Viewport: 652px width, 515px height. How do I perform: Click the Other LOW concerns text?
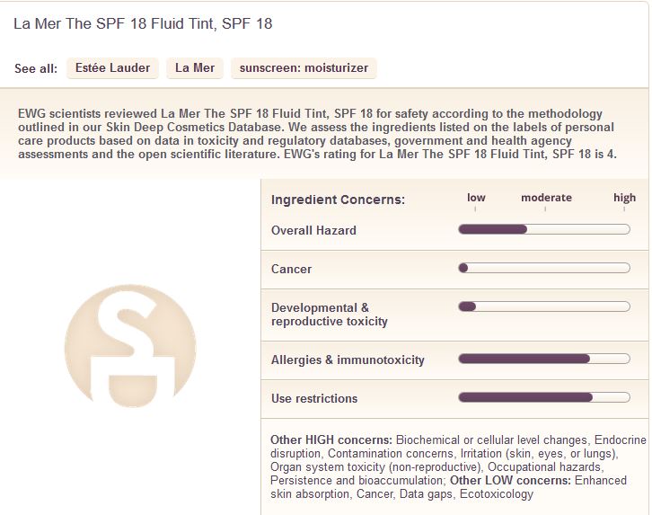510,480
